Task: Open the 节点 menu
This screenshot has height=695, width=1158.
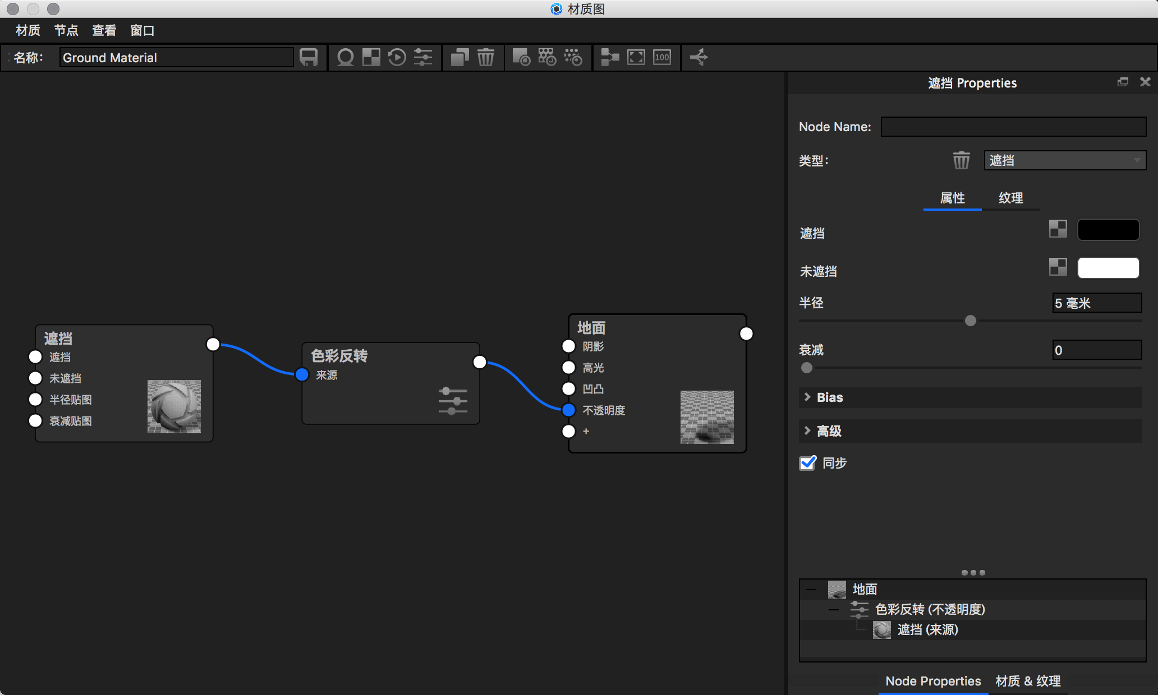Action: pos(66,30)
